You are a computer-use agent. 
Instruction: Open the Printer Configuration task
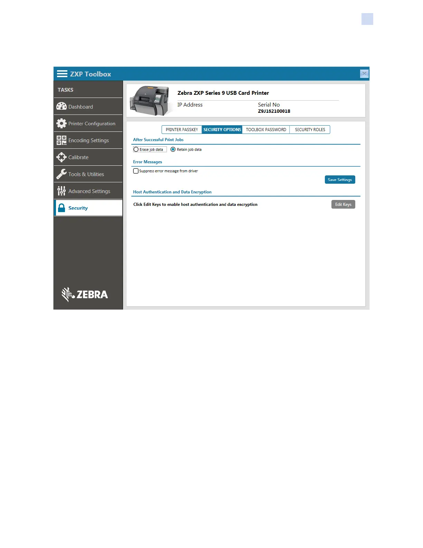coord(88,124)
